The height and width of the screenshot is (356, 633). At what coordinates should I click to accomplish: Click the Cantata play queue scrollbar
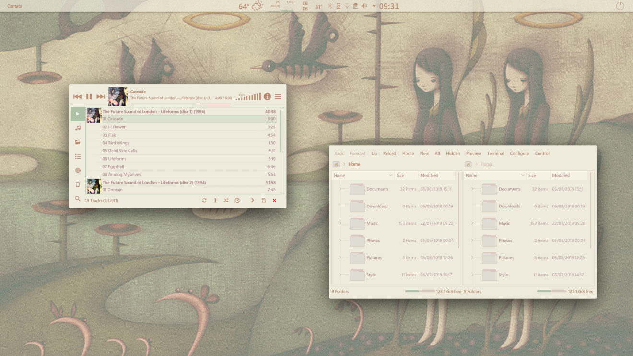click(x=281, y=131)
